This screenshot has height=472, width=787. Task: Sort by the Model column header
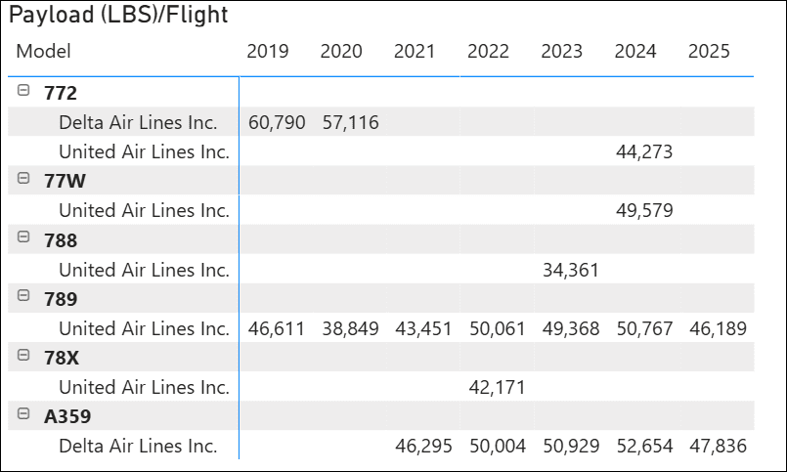[44, 52]
